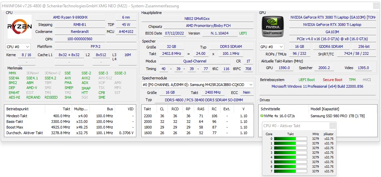Click the RMB-B1 stepping field
Image resolution: width=381 pixels, height=177 pixels.
coord(80,25)
